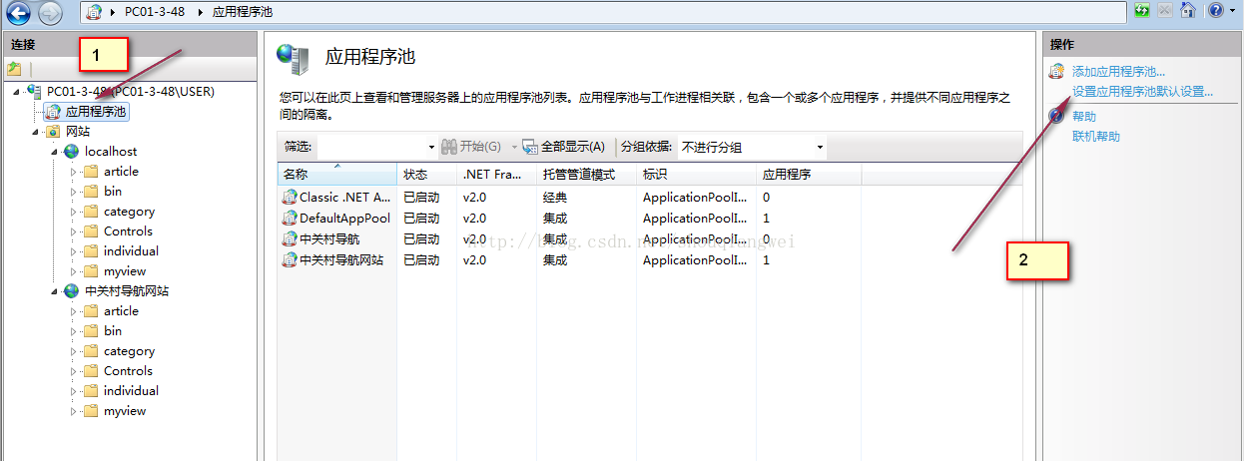Click article folder under localhost
1245x461 pixels.
click(121, 172)
